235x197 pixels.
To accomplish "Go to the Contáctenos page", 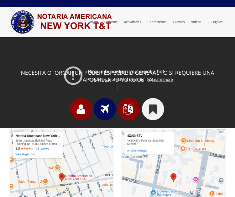I will [157, 22].
